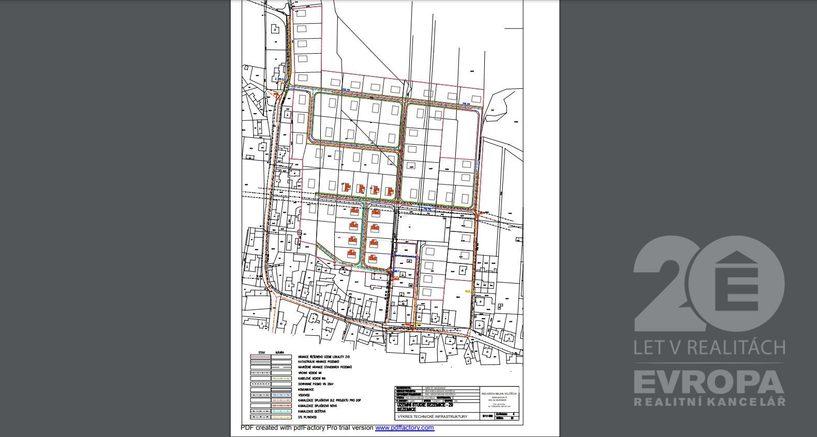Click the REALITNÍ KANCELÁŘ tagline

(x=709, y=402)
